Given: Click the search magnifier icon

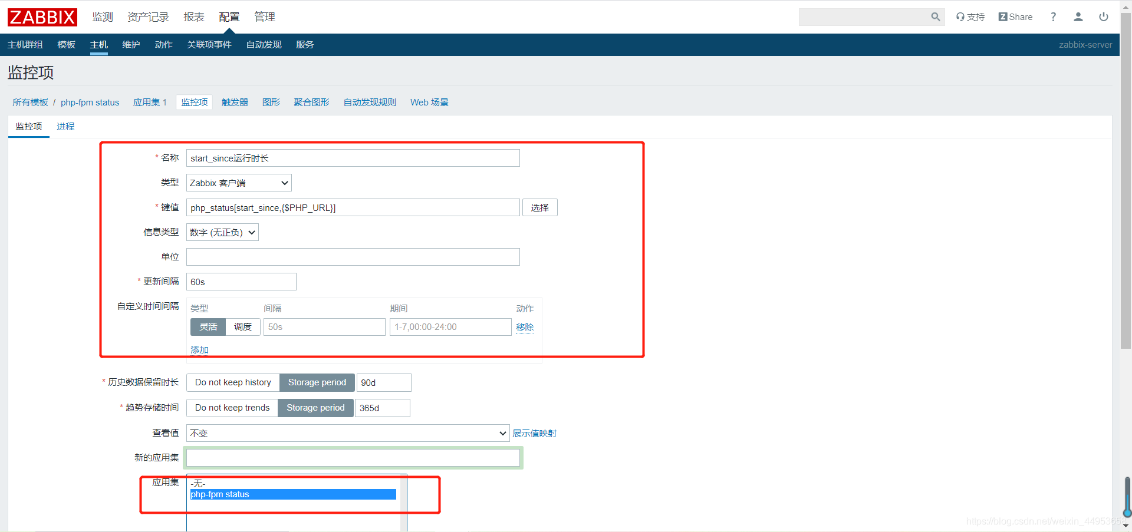Looking at the screenshot, I should coord(935,17).
